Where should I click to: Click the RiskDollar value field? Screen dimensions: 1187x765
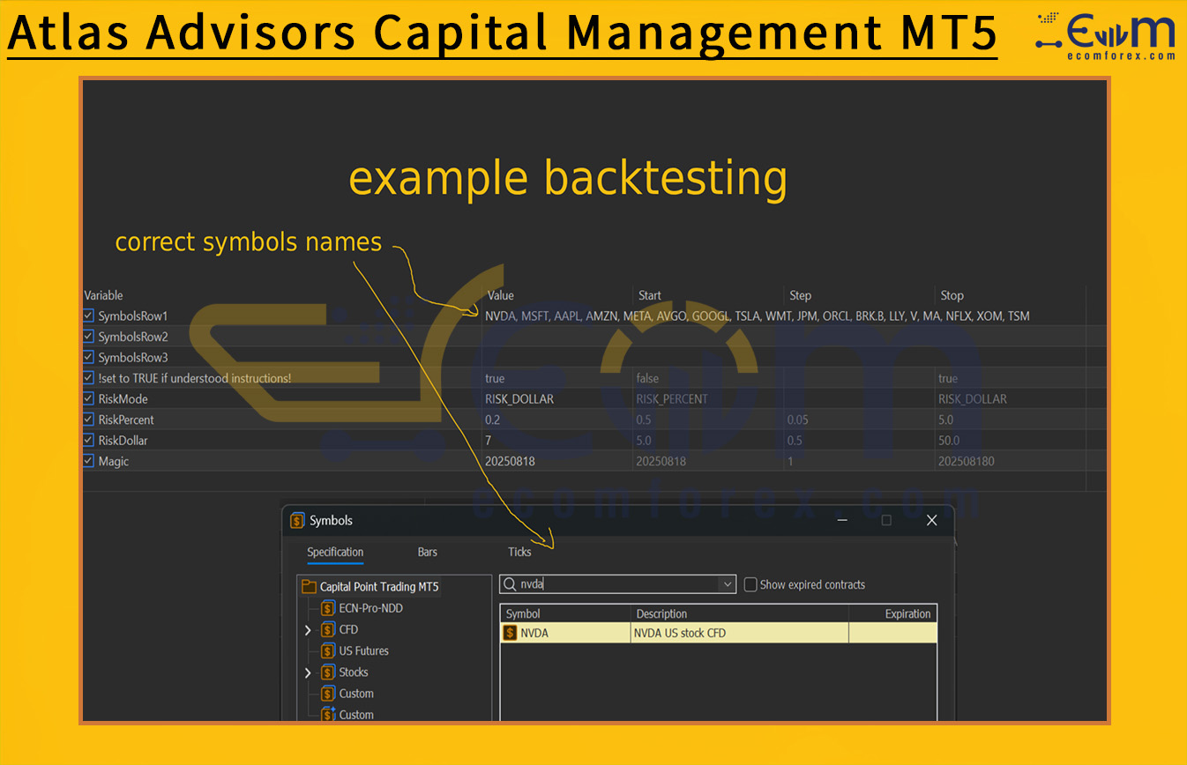tap(556, 441)
